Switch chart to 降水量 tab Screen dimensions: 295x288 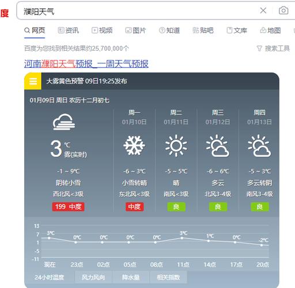[x=131, y=277]
